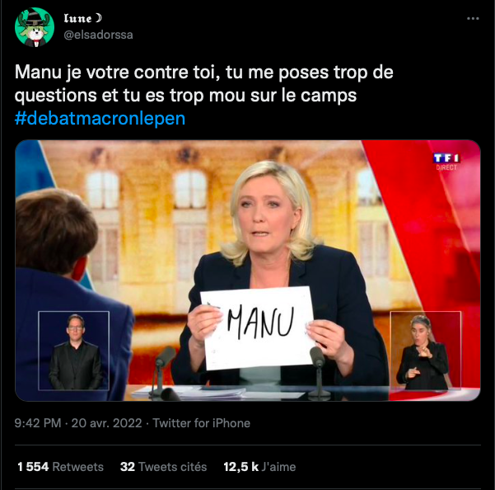Open the lune profile avatar
495x490 pixels.
(35, 27)
